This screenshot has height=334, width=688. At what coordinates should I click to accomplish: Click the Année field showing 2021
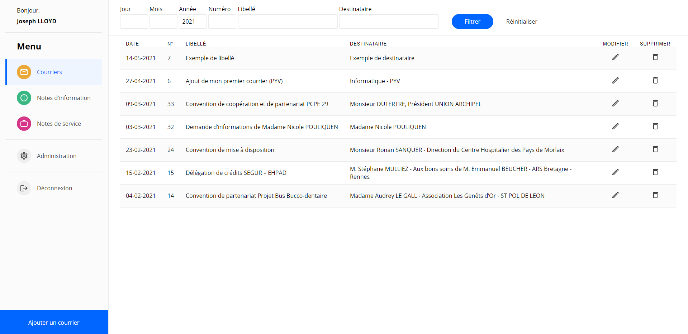click(193, 22)
